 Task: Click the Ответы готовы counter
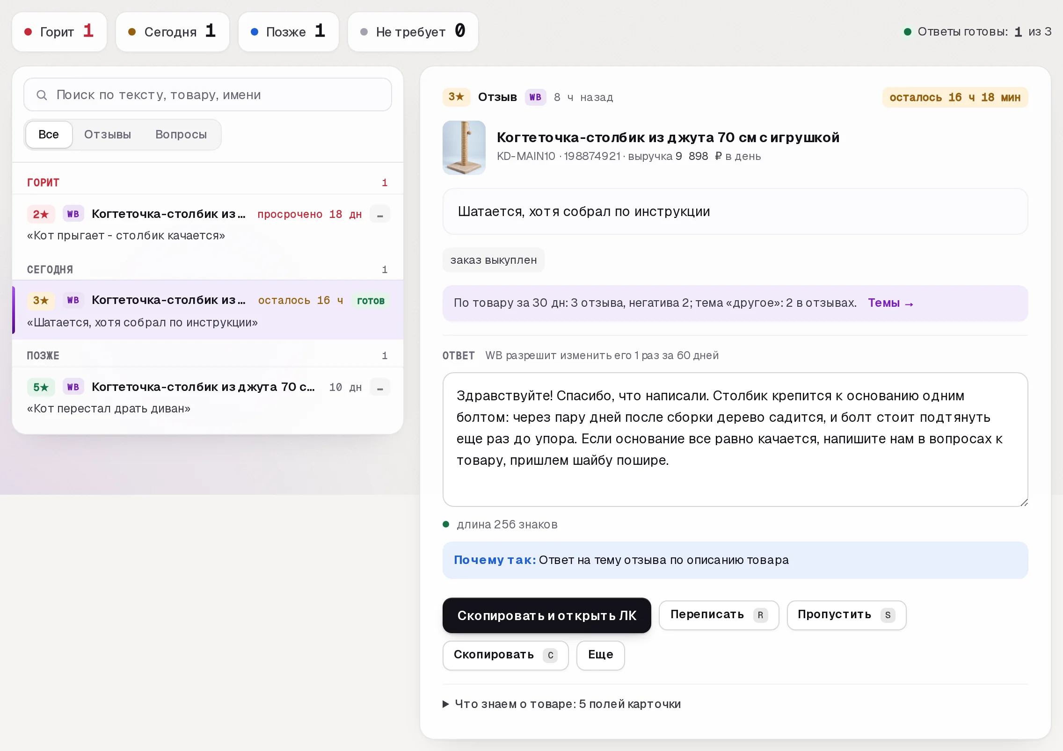coord(978,32)
